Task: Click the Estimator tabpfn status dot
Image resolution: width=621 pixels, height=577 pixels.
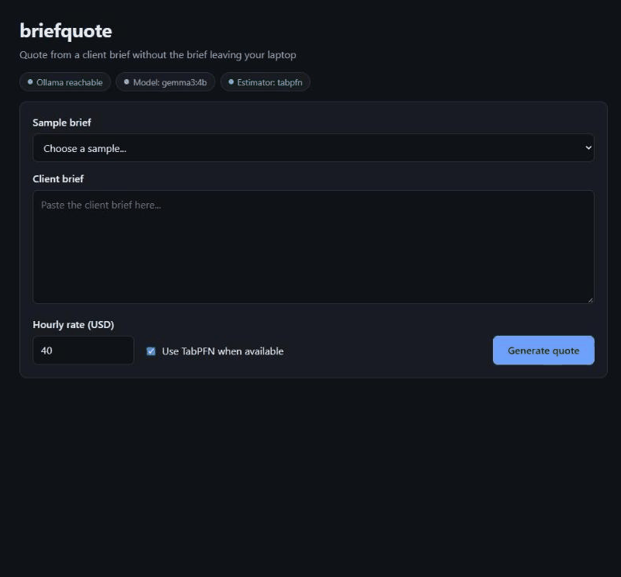Action: coord(231,82)
